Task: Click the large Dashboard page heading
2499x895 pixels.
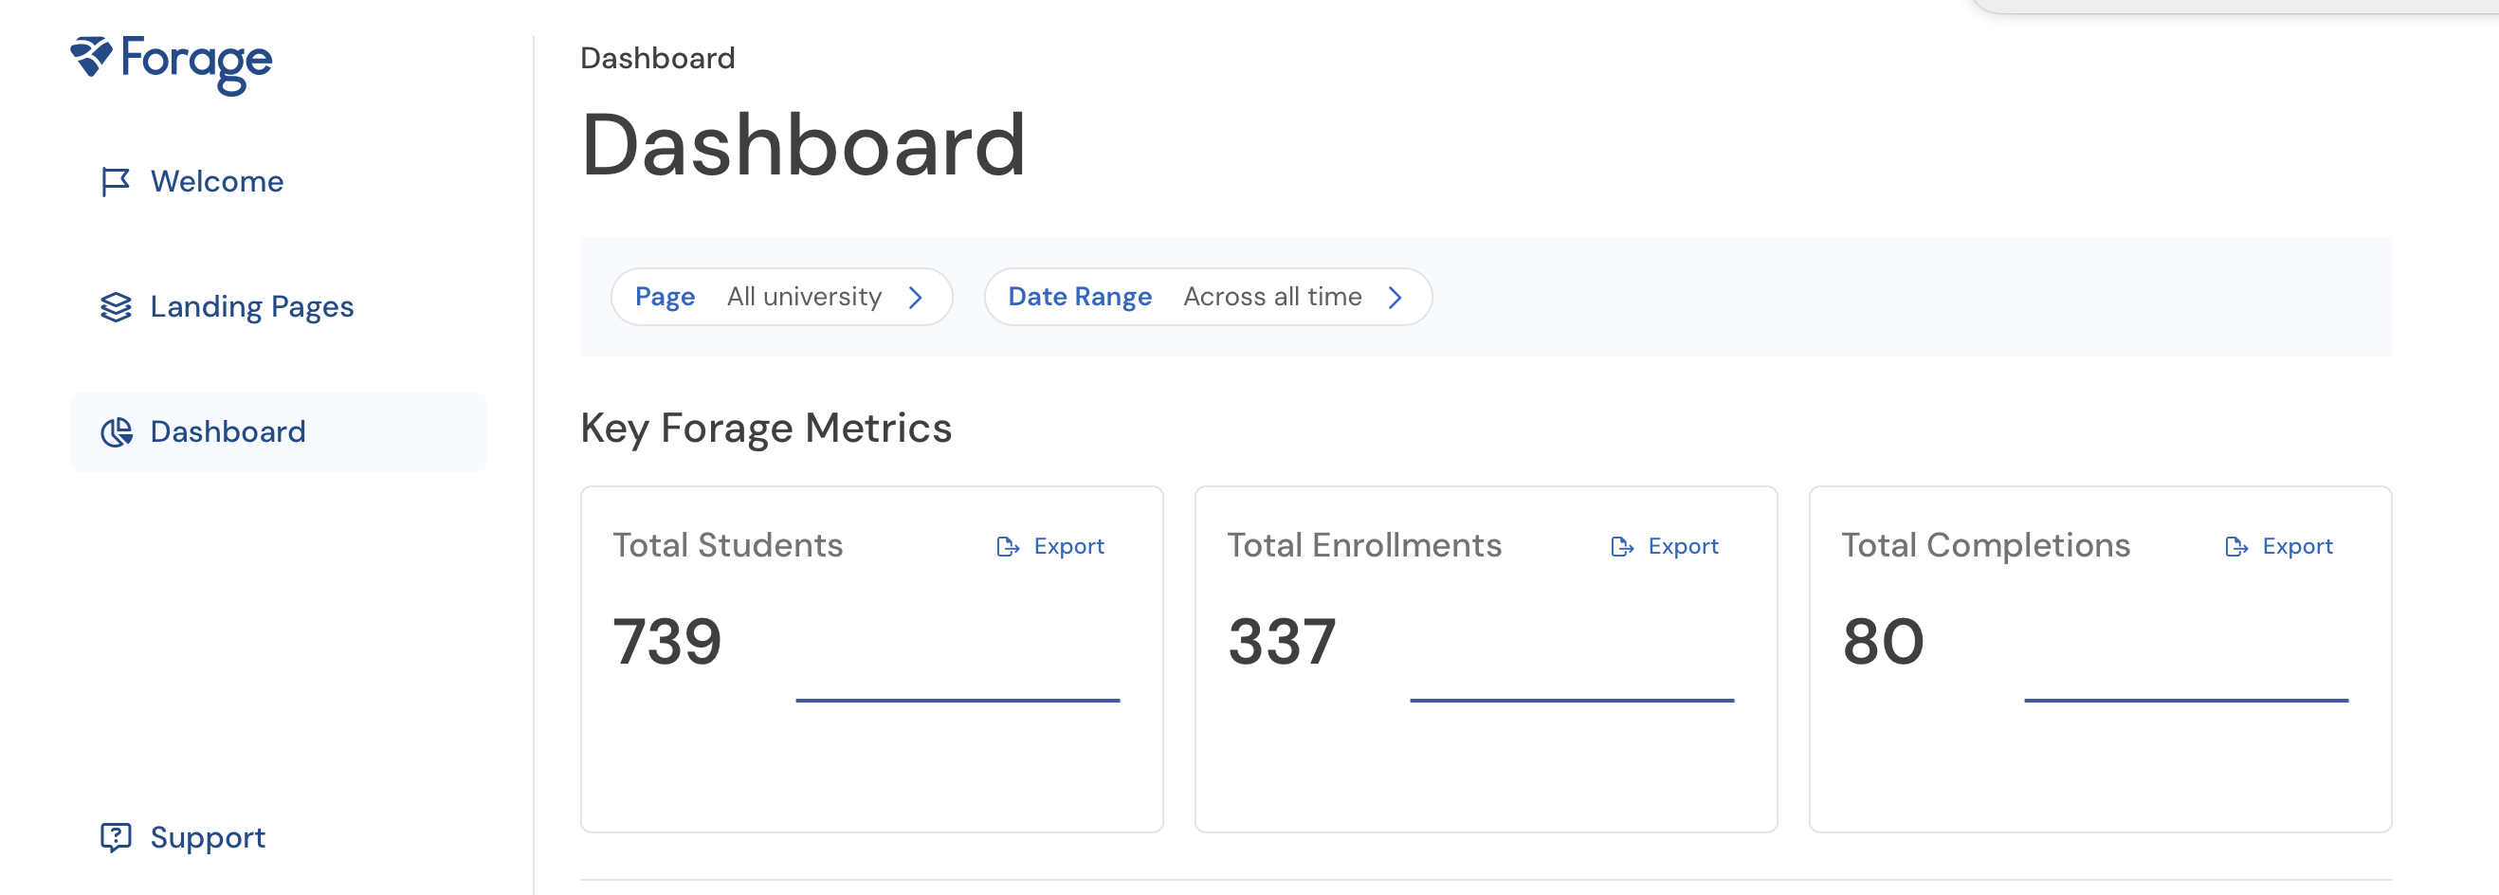Action: point(803,145)
